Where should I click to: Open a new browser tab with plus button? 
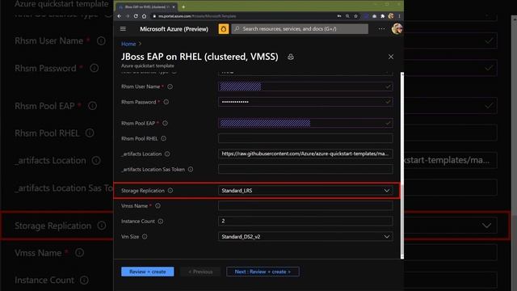point(183,6)
